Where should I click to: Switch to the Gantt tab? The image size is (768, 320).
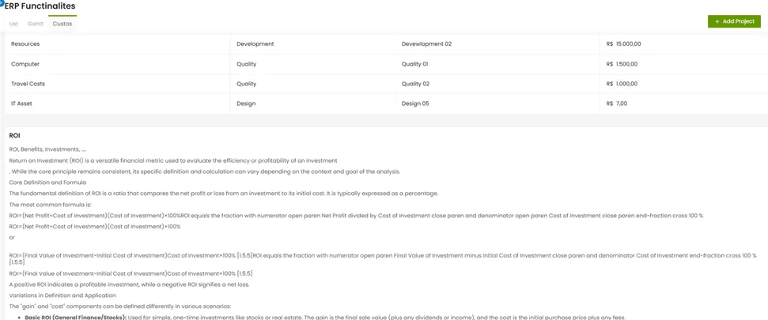coord(36,24)
